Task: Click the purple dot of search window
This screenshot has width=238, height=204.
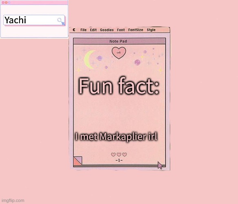Action: 9,2
